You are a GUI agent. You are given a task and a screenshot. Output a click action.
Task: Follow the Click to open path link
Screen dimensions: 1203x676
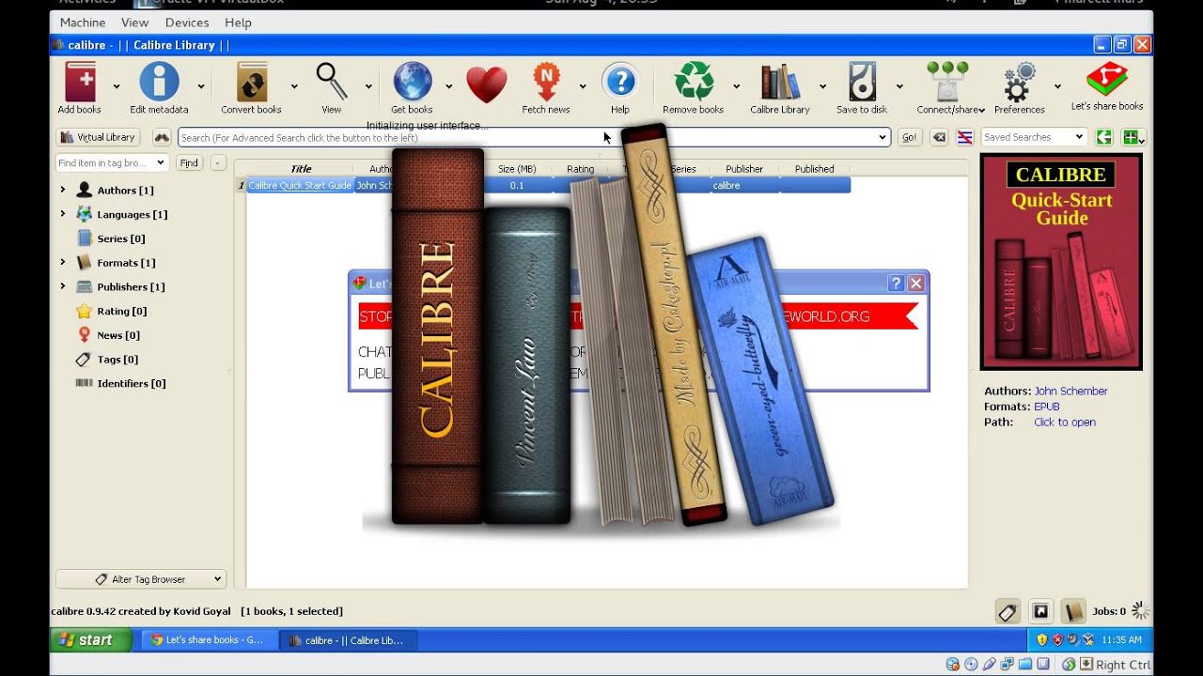[x=1065, y=422]
